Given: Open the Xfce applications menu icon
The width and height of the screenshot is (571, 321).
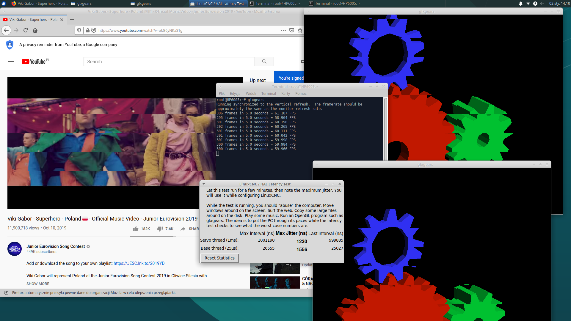Looking at the screenshot, I should [x=4, y=4].
